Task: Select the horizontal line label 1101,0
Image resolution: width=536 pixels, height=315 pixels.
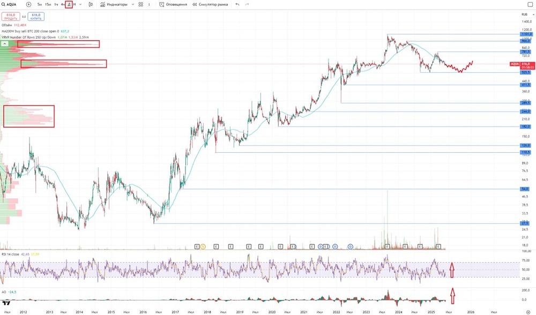Action: point(526,34)
